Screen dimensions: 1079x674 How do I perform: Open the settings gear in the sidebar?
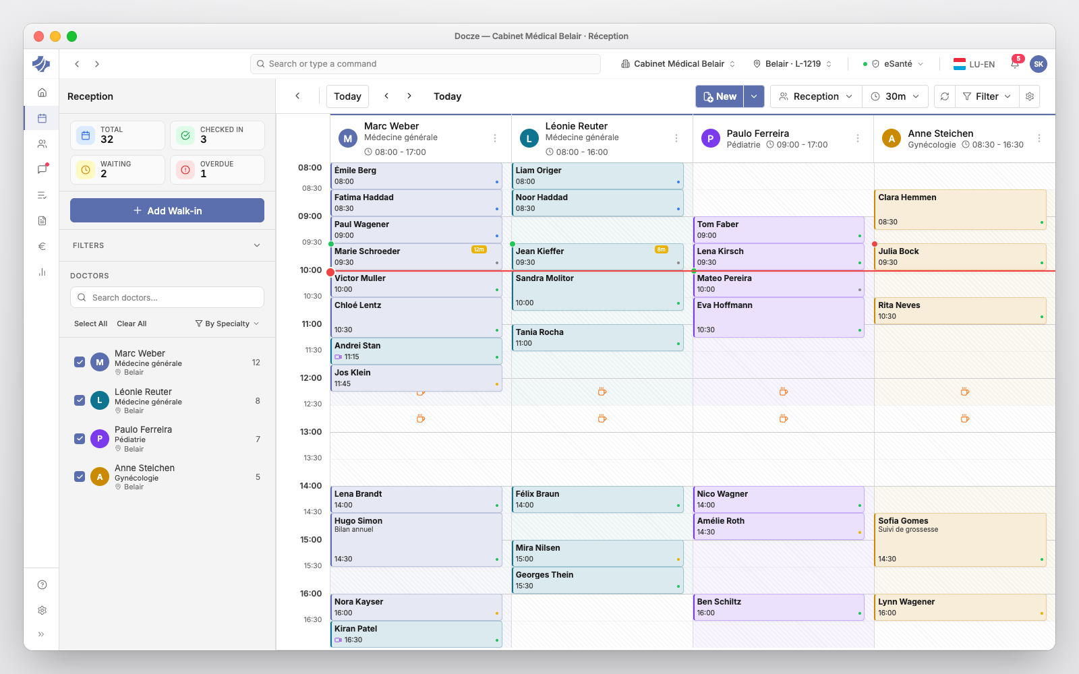pos(42,610)
